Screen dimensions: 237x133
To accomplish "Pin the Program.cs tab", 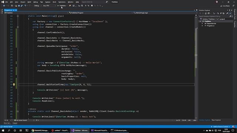I will pos(14,10).
